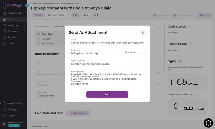Send the invoice attachment email
The image size is (215, 129).
pyautogui.click(x=107, y=94)
